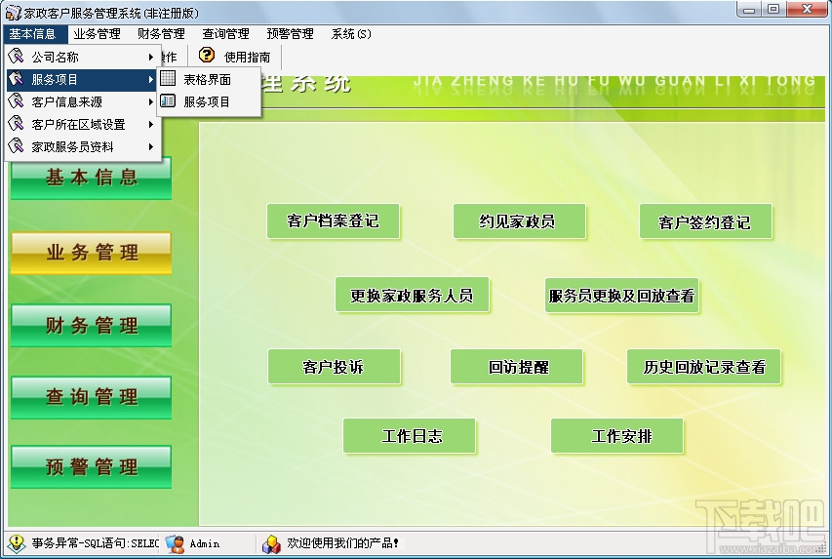
Task: Close the application window
Action: [807, 10]
